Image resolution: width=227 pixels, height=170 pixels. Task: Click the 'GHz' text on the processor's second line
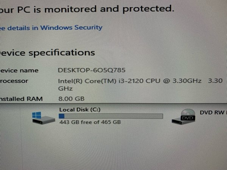coord(63,88)
